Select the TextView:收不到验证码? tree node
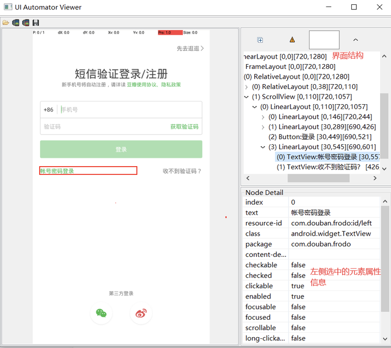 coord(327,167)
